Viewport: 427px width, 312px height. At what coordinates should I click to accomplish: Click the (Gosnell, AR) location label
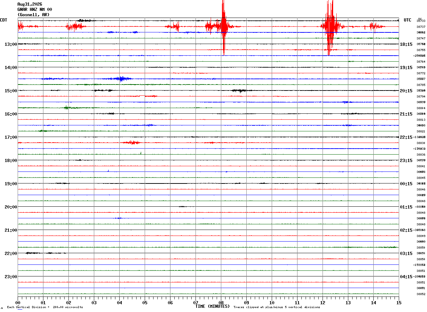[x=34, y=15]
